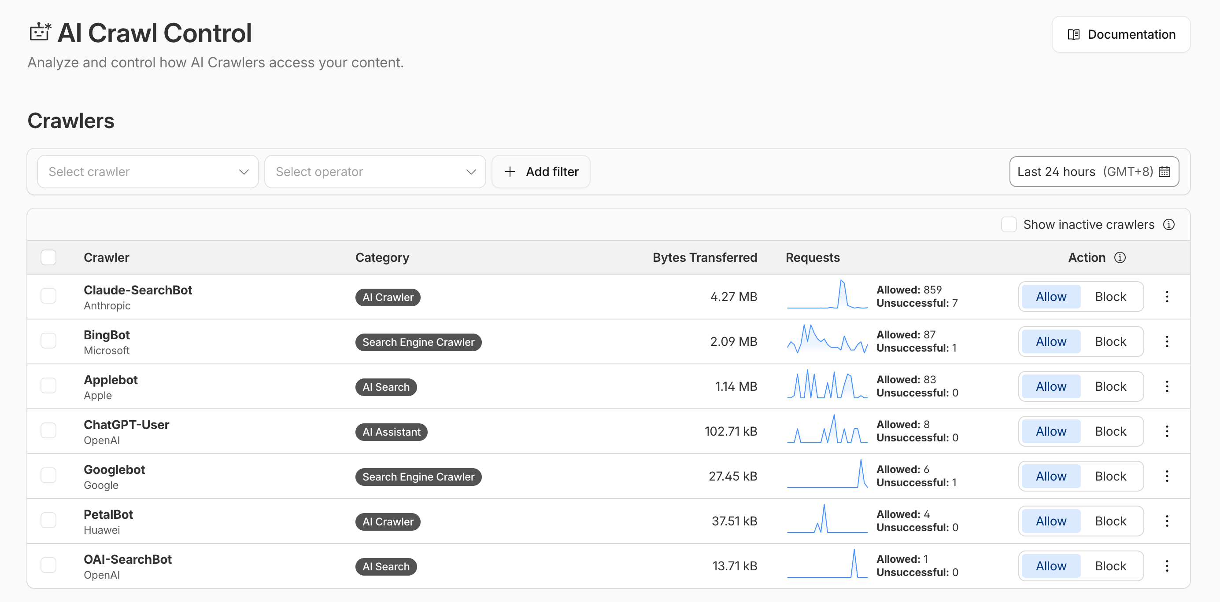Select the OAI-SearchBot row checkbox

tap(48, 565)
